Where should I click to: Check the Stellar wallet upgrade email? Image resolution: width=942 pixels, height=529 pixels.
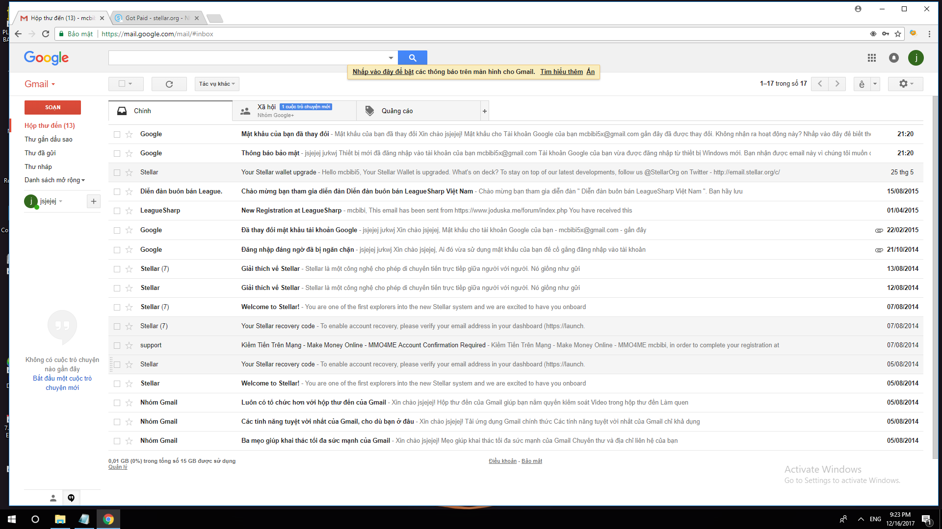point(117,172)
